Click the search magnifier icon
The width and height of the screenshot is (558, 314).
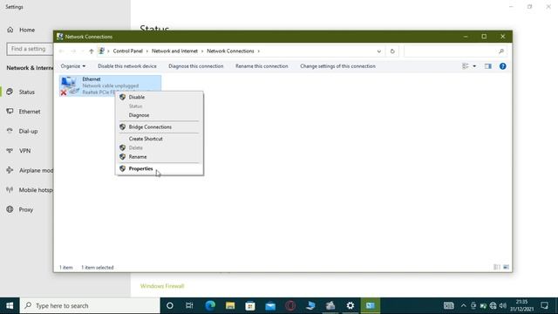pos(501,51)
